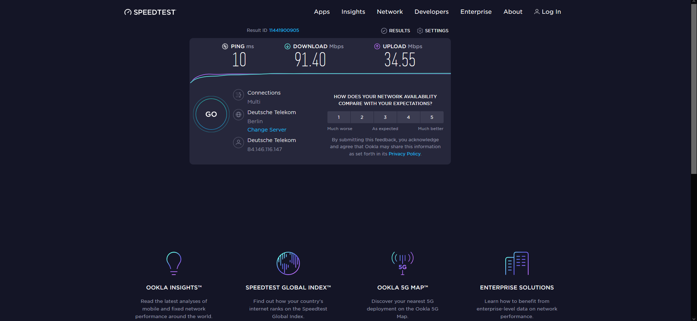697x321 pixels.
Task: Click the Berlin server location text
Action: pyautogui.click(x=255, y=121)
